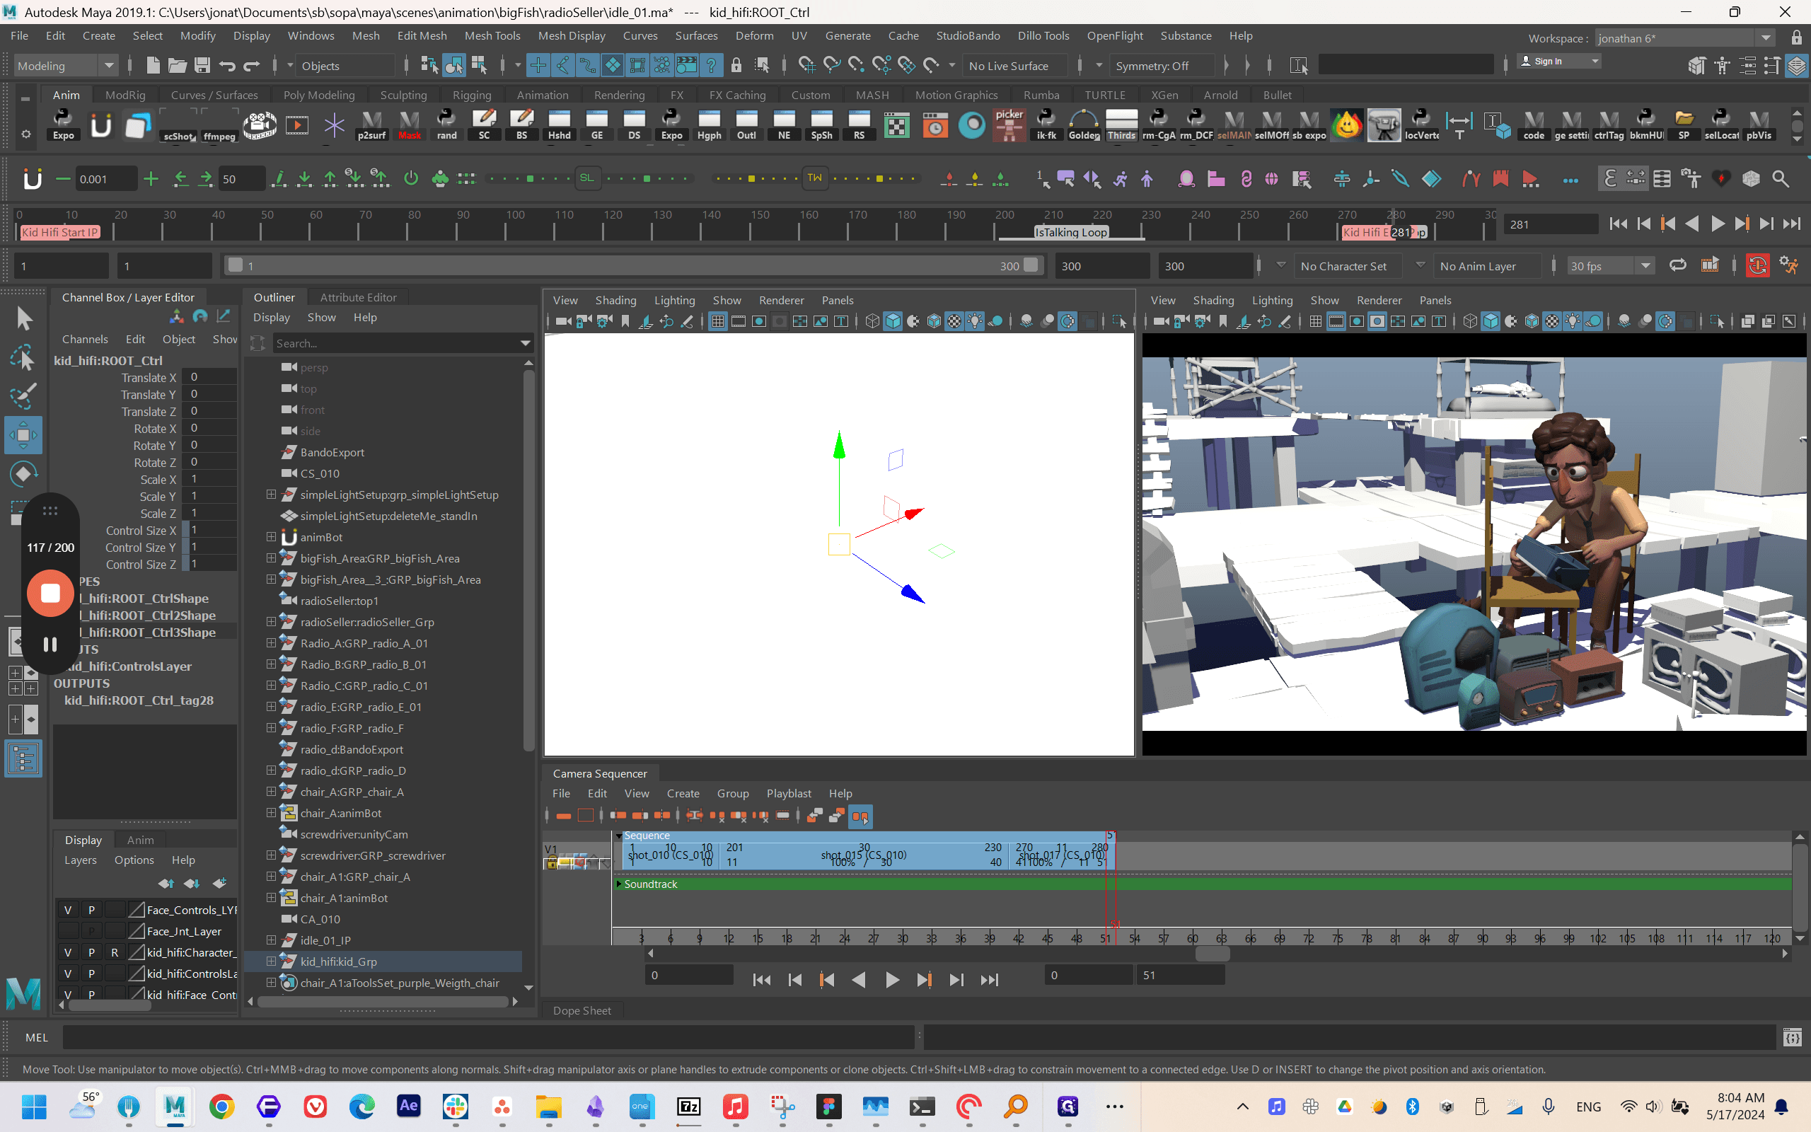Open the Script Editor icon beside command line
Image resolution: width=1811 pixels, height=1132 pixels.
[1793, 1038]
